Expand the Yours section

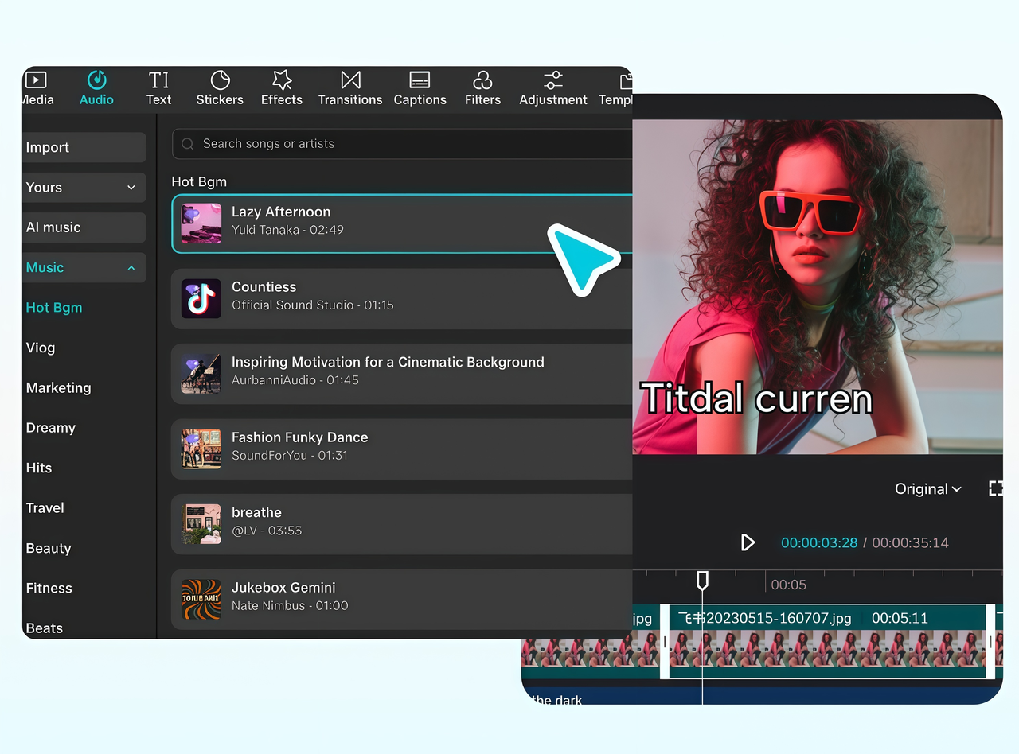tap(84, 187)
